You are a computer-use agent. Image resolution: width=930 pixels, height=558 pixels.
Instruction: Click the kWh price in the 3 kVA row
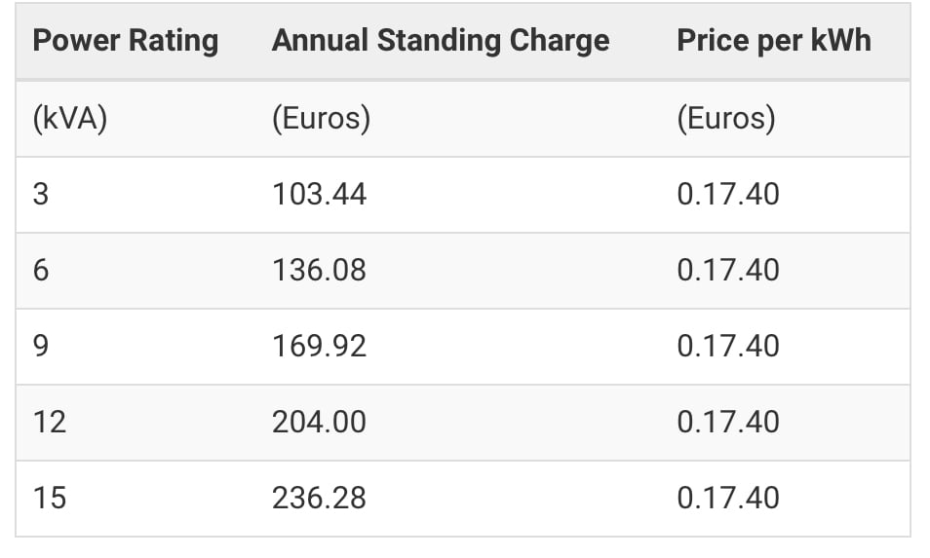(728, 195)
